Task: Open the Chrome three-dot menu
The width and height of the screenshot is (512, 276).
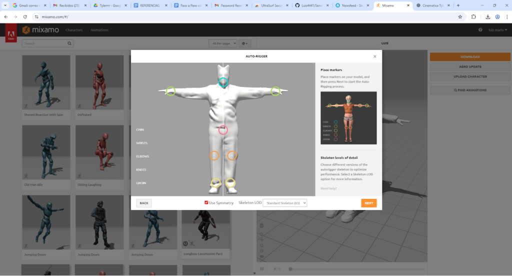Action: coord(507,16)
